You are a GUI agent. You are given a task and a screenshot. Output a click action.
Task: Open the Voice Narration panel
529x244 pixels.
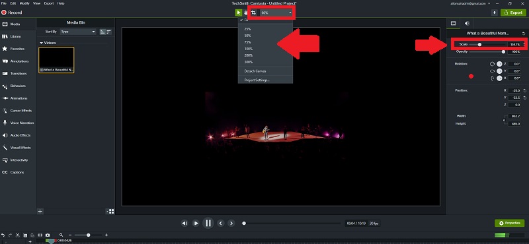tap(18, 123)
